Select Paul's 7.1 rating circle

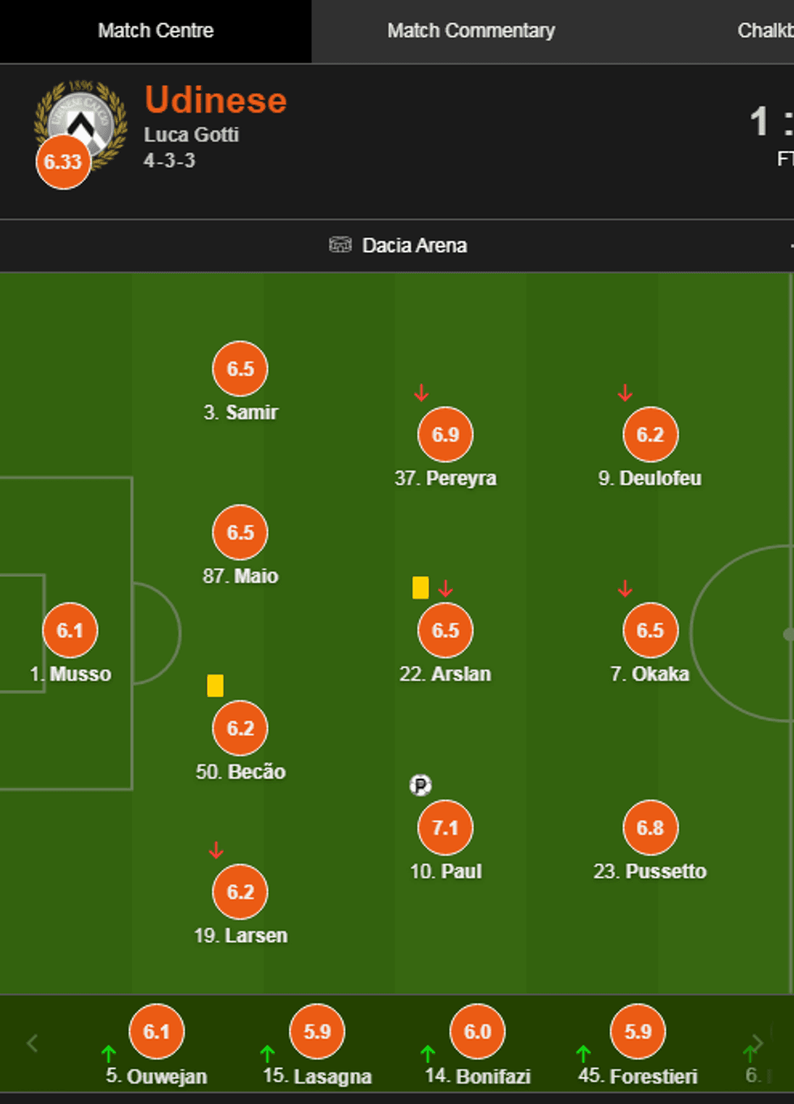[445, 828]
